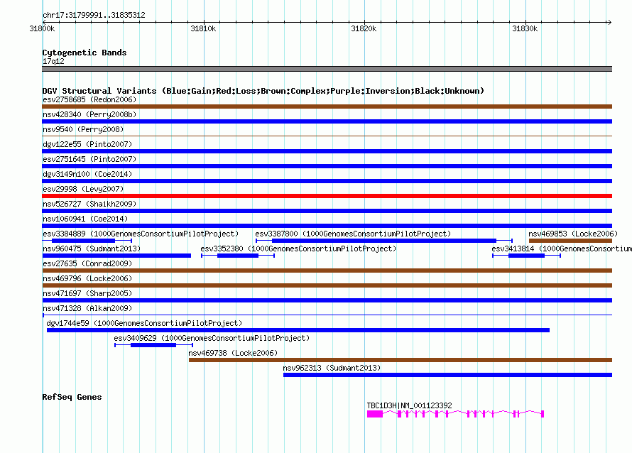Click the brown nsv469738 (Locke2006) bar
Viewport: 632px width, 453px height.
click(x=401, y=360)
